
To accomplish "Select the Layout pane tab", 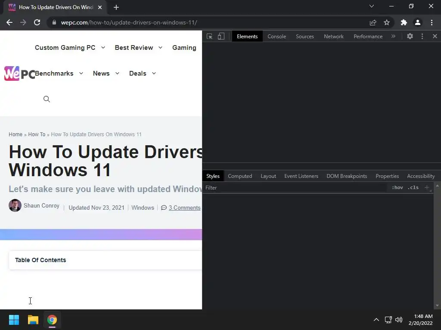I will [268, 176].
